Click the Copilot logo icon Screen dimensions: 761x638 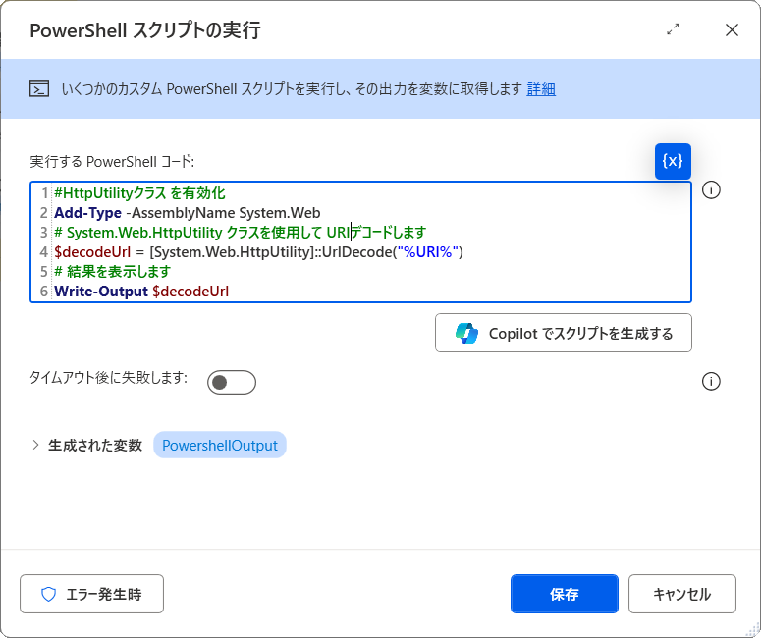(466, 334)
